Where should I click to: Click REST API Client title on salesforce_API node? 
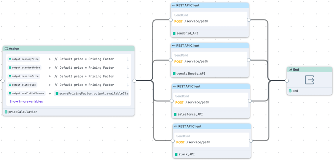point(189,86)
